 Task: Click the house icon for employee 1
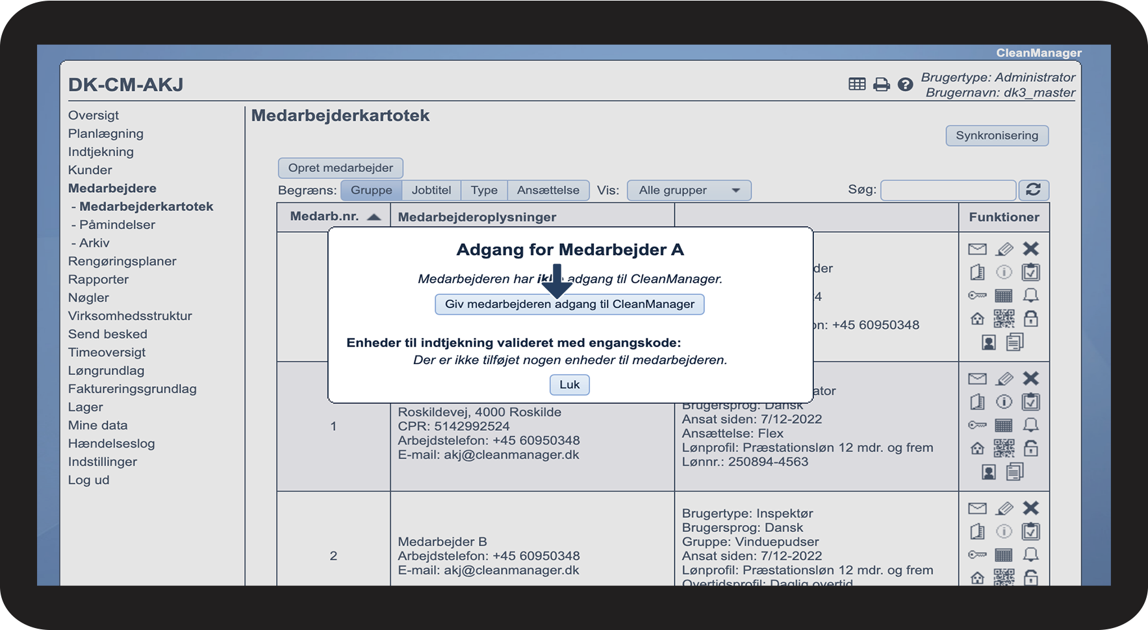pyautogui.click(x=977, y=448)
